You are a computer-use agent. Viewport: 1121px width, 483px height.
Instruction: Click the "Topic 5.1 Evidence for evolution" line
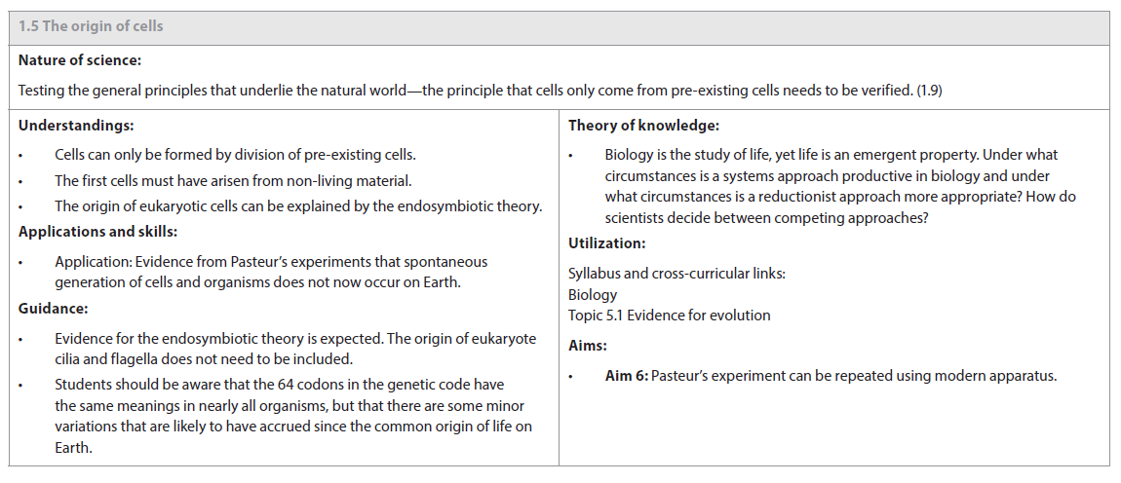coord(669,315)
